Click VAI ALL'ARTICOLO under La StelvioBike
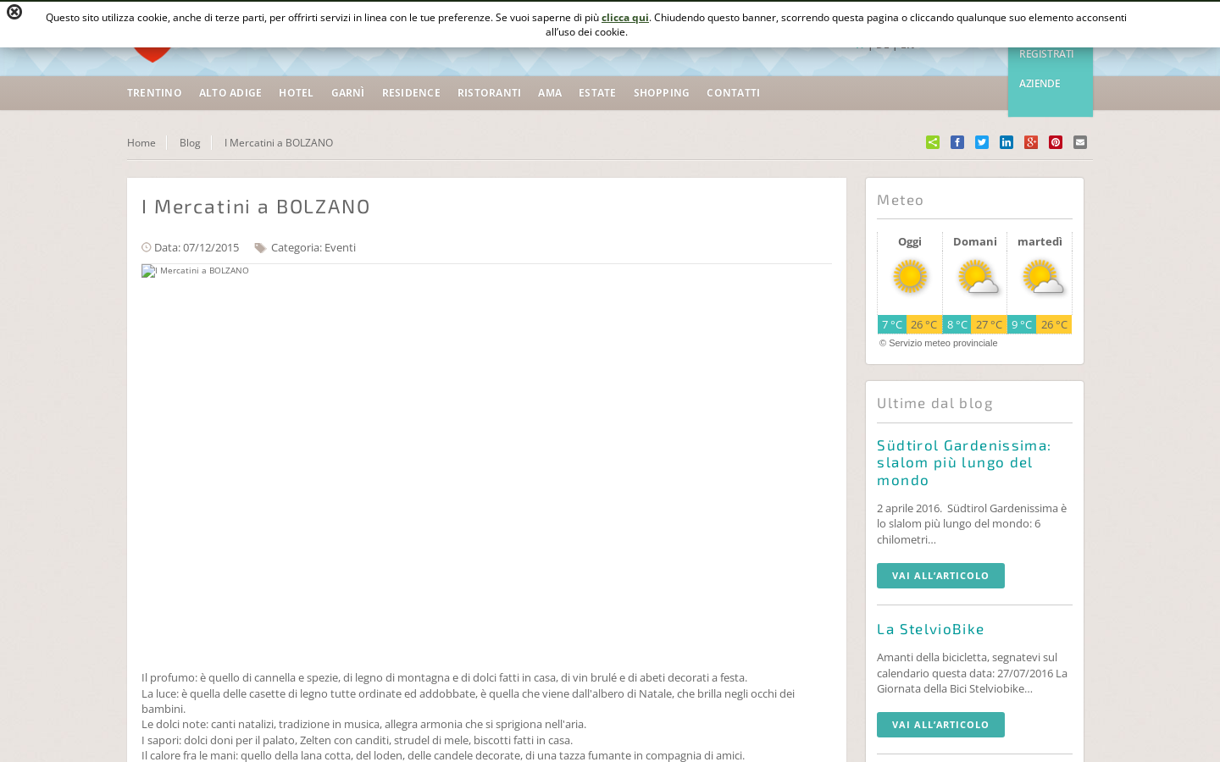Image resolution: width=1220 pixels, height=762 pixels. [x=940, y=725]
